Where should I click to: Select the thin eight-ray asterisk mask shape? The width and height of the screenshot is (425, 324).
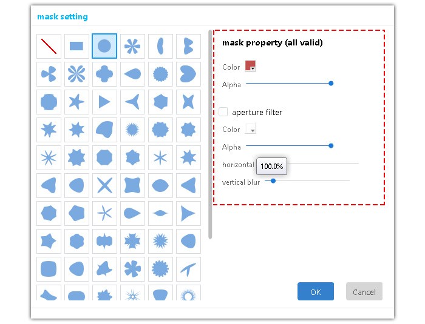[49, 157]
